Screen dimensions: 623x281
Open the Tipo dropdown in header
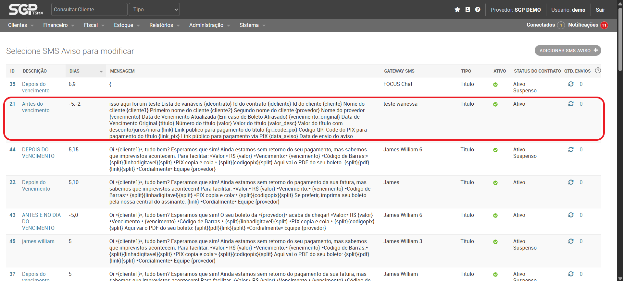[x=154, y=10]
